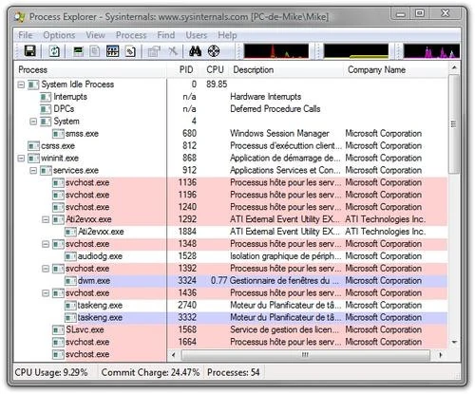Click the horizontal scrollbar right arrow

(441, 355)
